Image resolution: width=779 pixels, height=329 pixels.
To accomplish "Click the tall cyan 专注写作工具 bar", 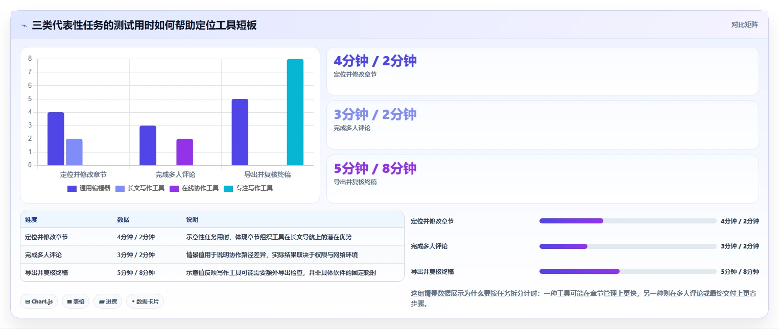I will pyautogui.click(x=295, y=112).
